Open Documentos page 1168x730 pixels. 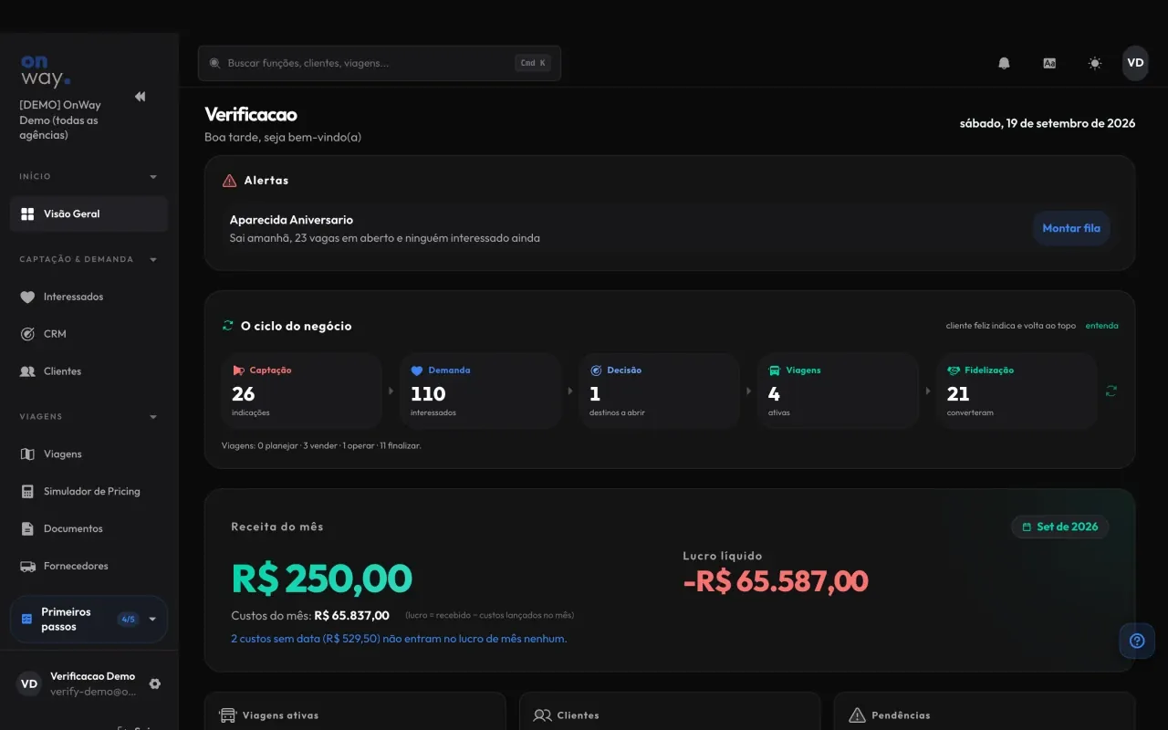tap(89, 528)
